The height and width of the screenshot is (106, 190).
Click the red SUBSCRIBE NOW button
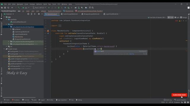click(179, 95)
